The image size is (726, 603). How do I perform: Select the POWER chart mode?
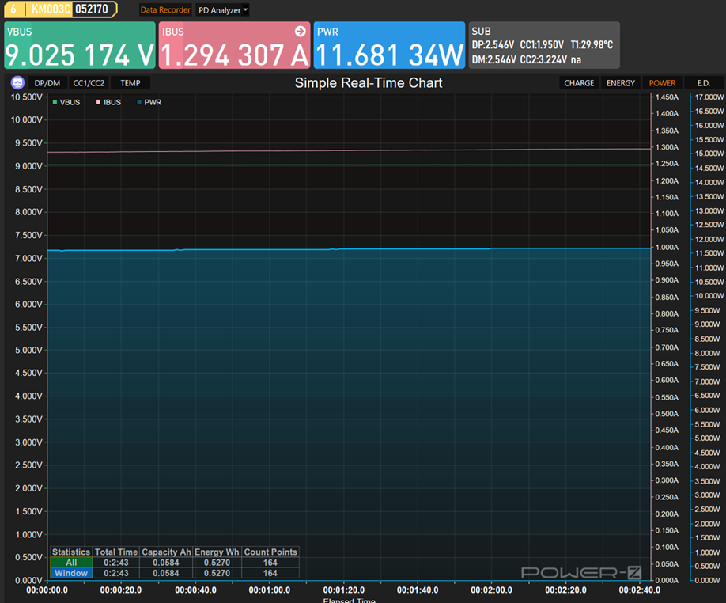point(662,83)
